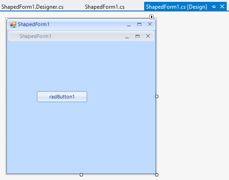Image resolution: width=229 pixels, height=180 pixels.
Task: Click the outer ShapedForm1 title text
Action: (x=34, y=24)
